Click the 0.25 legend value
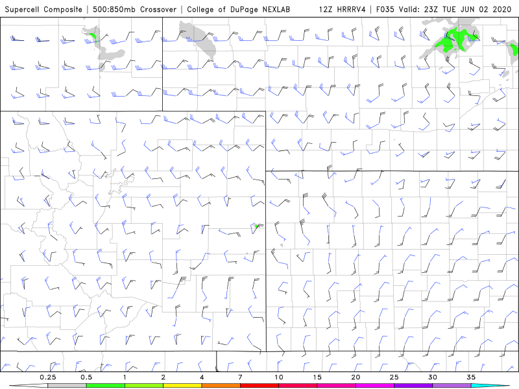The image size is (519, 389). click(x=47, y=377)
